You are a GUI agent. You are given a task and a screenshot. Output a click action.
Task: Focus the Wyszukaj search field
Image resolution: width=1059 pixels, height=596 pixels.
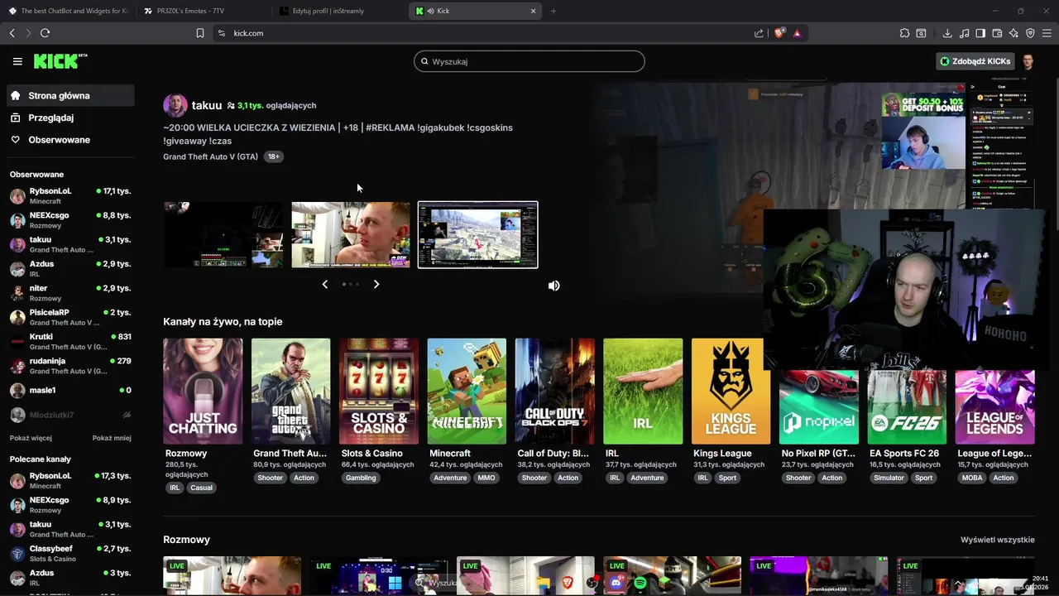[529, 61]
